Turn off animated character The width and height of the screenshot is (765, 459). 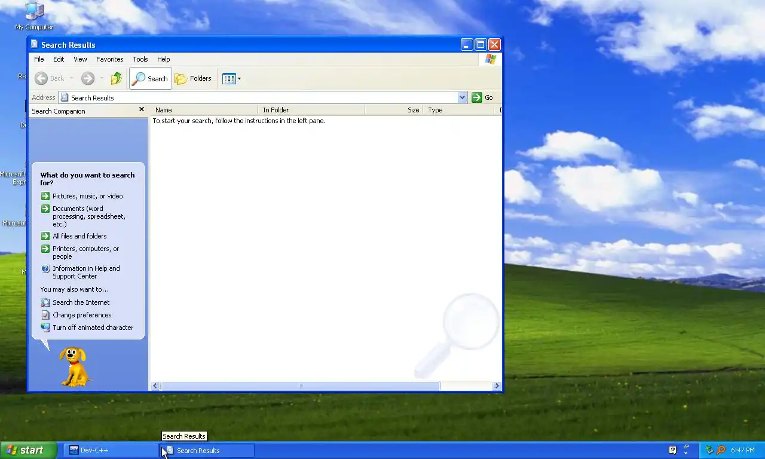point(93,328)
